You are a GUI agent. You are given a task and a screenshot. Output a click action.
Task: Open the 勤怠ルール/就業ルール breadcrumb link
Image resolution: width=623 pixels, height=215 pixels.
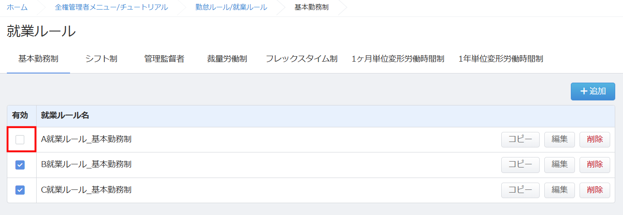[x=231, y=7]
